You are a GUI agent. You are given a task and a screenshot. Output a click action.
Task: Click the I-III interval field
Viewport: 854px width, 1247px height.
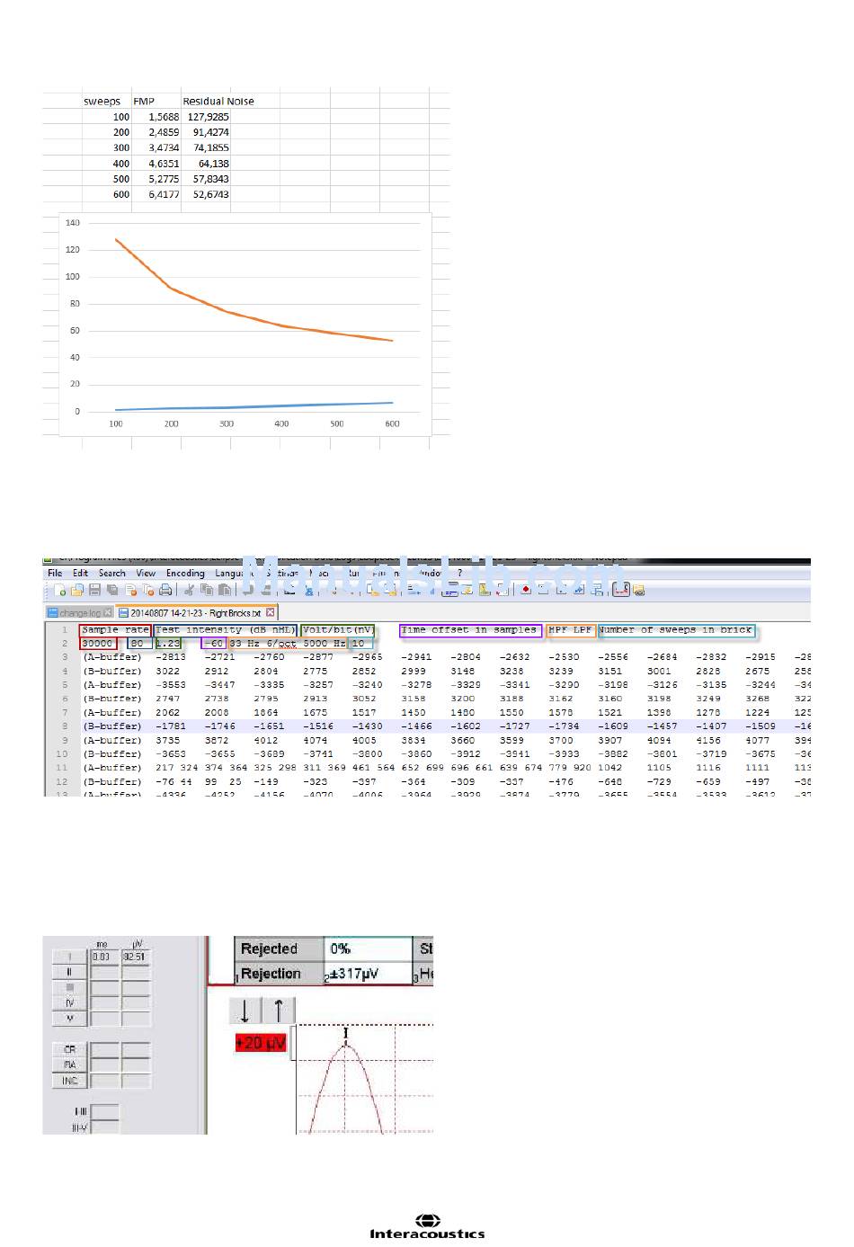[x=104, y=1111]
